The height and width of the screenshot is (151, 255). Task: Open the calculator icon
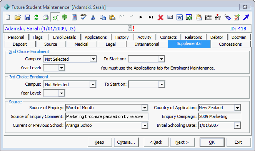tap(74, 17)
